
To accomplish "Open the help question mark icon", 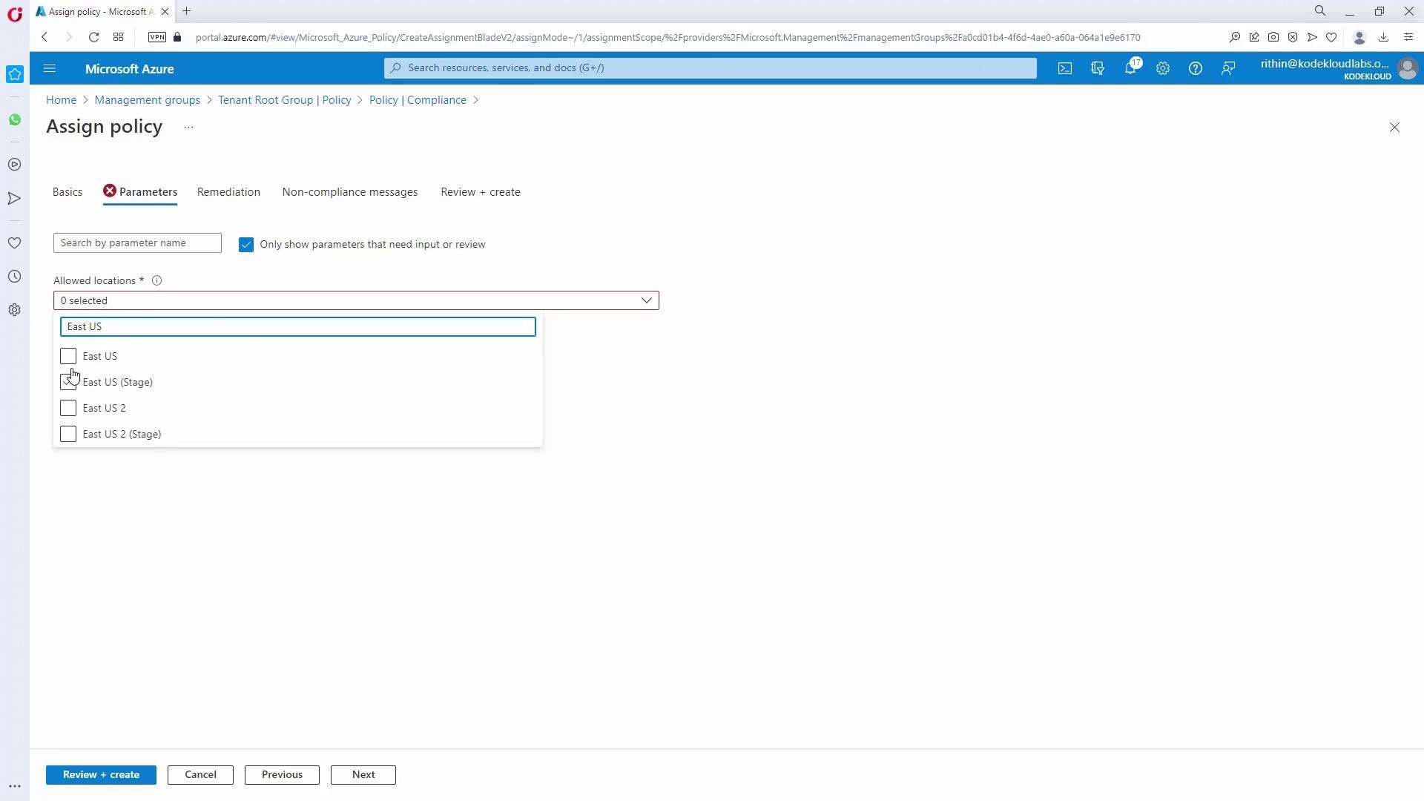I will (x=1195, y=68).
